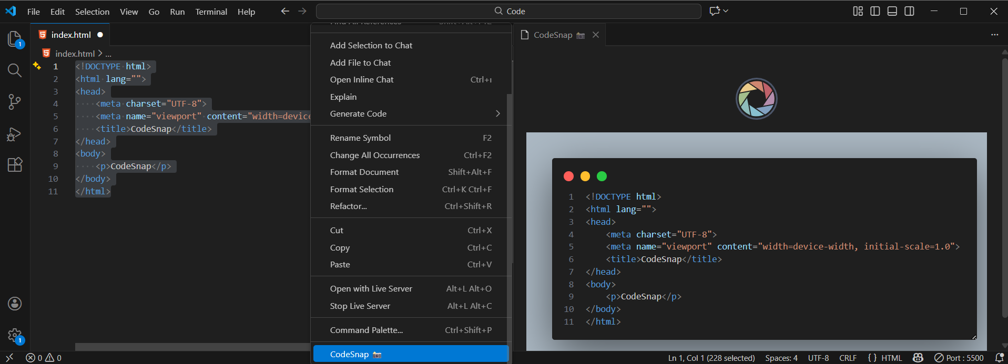Choose Add File to Chat
1008x364 pixels.
(411, 63)
